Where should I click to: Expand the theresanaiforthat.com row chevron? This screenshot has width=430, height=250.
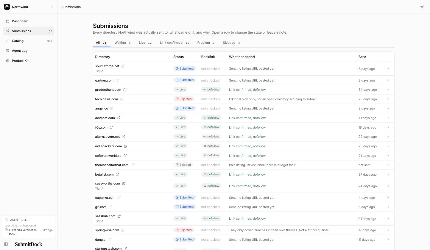[x=388, y=165]
